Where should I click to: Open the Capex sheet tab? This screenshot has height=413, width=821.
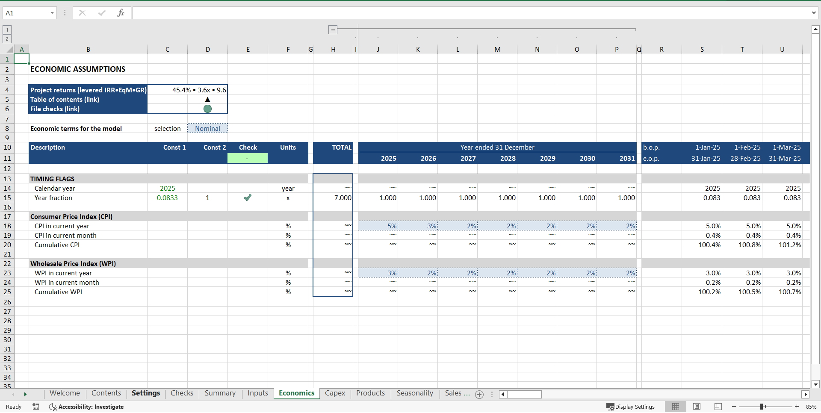335,393
